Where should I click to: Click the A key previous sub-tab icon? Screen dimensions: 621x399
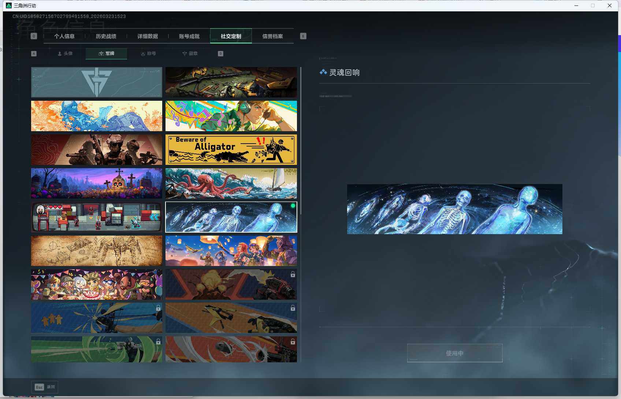[x=34, y=53]
